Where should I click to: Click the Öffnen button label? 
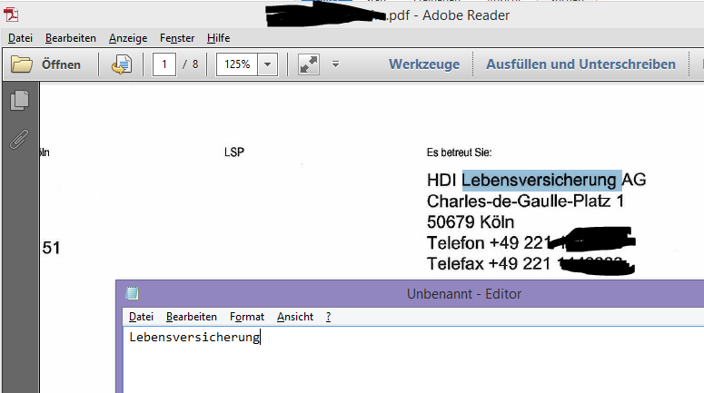[x=61, y=64]
